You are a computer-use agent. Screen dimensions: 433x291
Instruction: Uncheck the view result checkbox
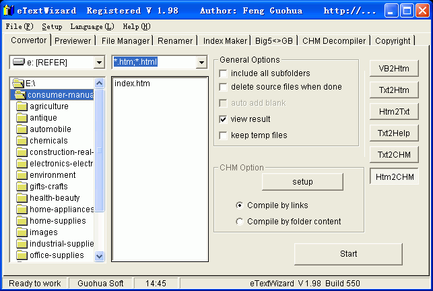[224, 119]
